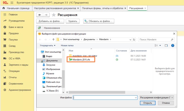The width and height of the screenshot is (184, 111).
Task: Close the Печатные формы tab
Action: pos(125,8)
